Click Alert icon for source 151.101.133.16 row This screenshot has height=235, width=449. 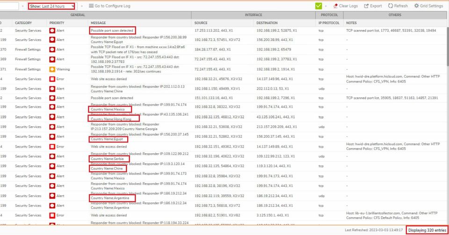[x=52, y=98]
